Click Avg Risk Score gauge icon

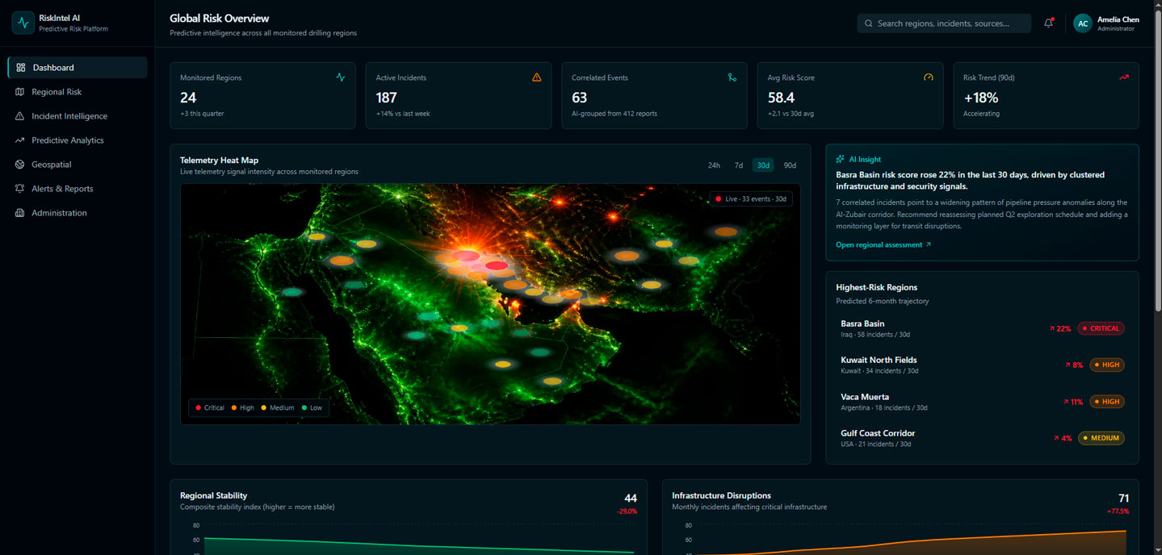pyautogui.click(x=929, y=77)
